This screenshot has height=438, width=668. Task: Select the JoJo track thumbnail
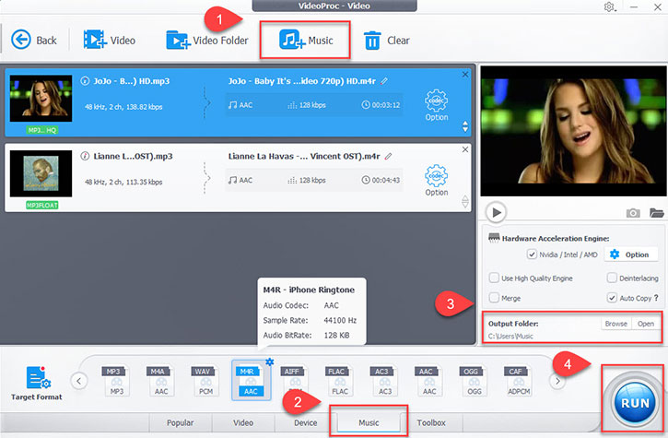[x=41, y=99]
